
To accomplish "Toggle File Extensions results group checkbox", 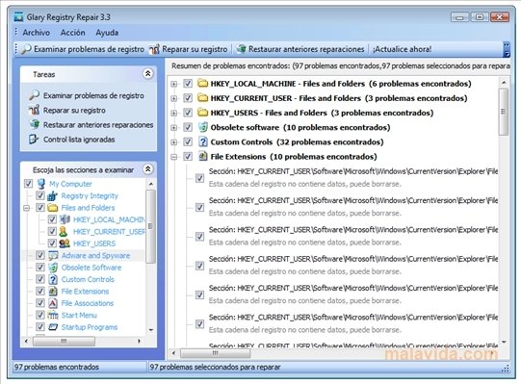I will pyautogui.click(x=188, y=157).
